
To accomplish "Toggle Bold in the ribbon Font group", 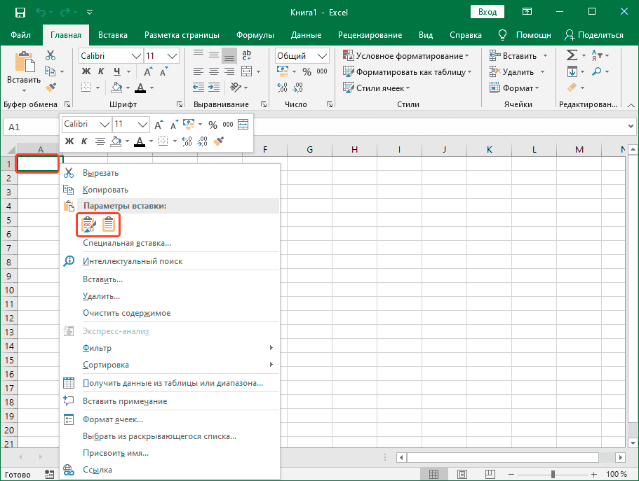I will [x=86, y=71].
